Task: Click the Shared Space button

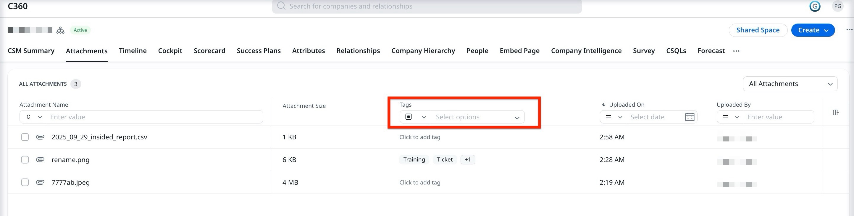Action: (758, 30)
